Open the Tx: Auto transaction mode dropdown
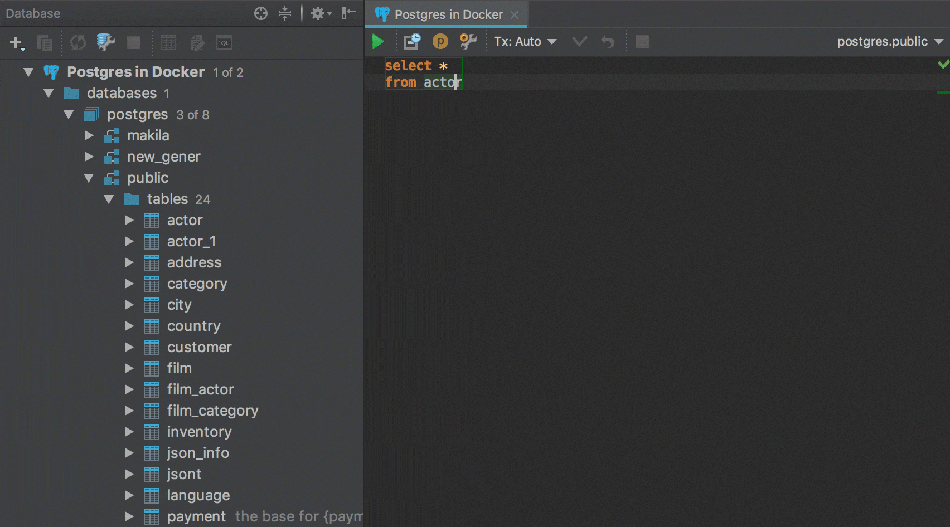The height and width of the screenshot is (527, 950). [x=524, y=41]
